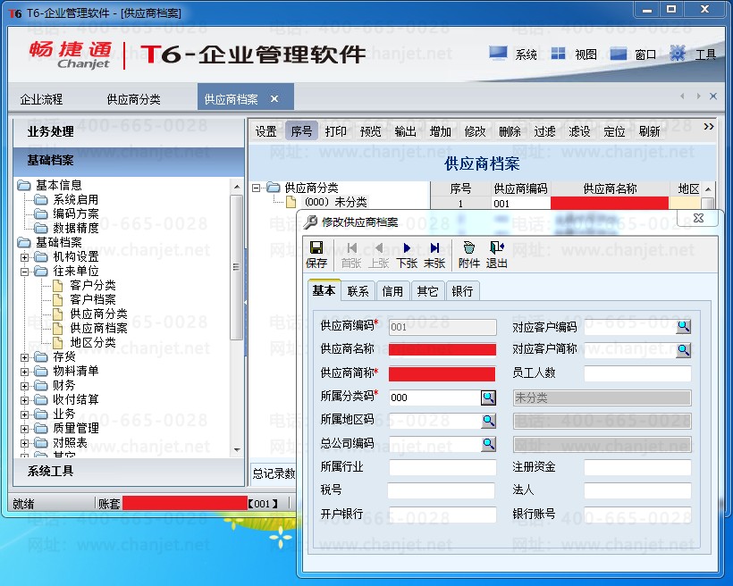The width and height of the screenshot is (733, 586).
Task: Switch to the 其它 tab
Action: tap(428, 291)
